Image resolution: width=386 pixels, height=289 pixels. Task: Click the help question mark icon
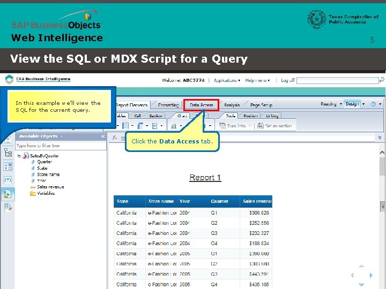coord(373,104)
